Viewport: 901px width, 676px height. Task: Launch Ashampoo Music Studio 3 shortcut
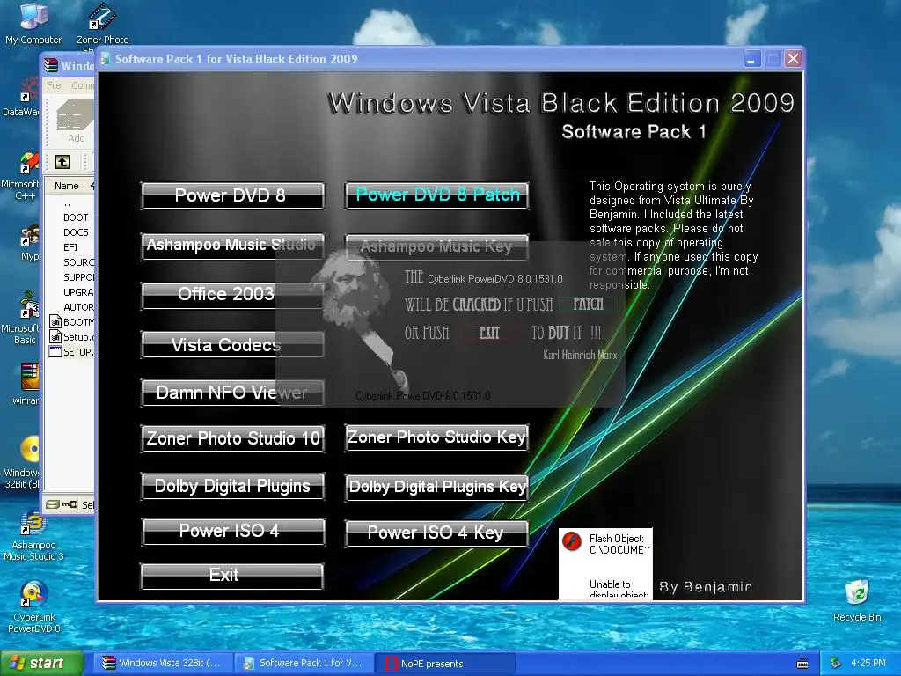point(33,536)
